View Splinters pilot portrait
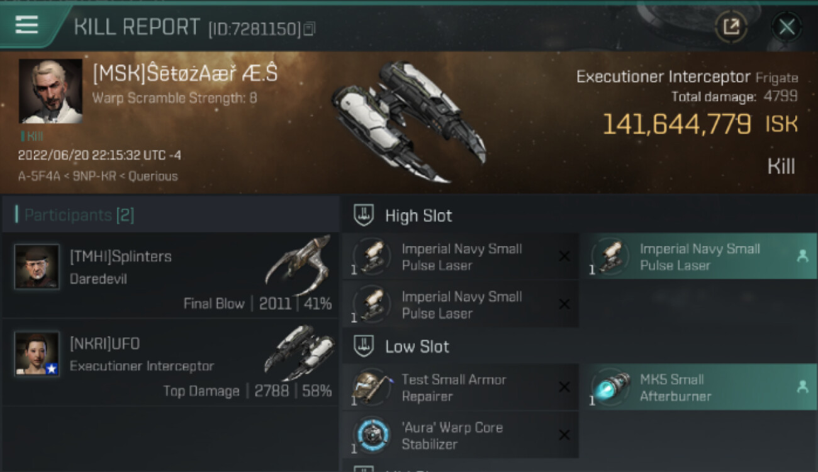Viewport: 818px width, 472px height. pyautogui.click(x=36, y=267)
